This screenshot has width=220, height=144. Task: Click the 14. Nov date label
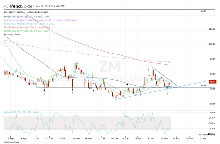point(76,139)
